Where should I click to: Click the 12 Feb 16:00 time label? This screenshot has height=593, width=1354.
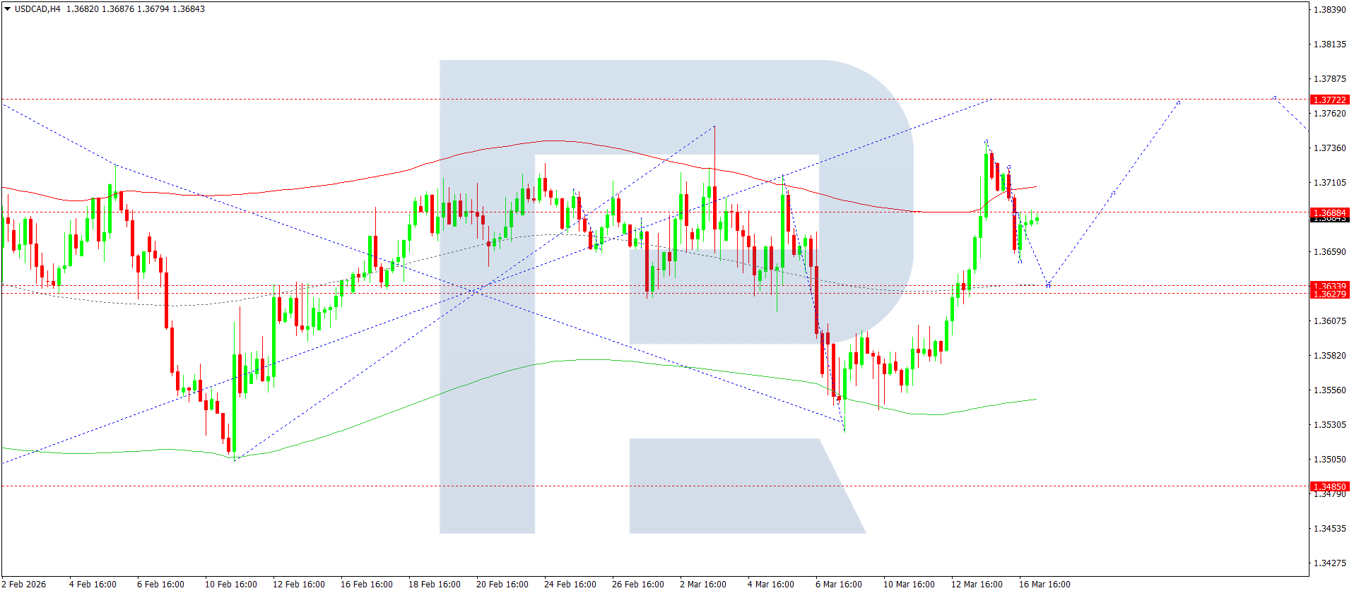[299, 584]
